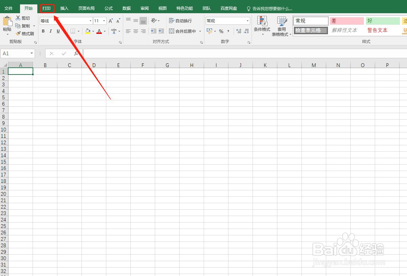Center text horizontally
The width and height of the screenshot is (407, 276).
click(136, 31)
